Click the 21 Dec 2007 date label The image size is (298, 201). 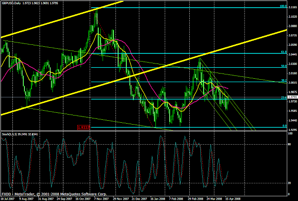[140, 199]
